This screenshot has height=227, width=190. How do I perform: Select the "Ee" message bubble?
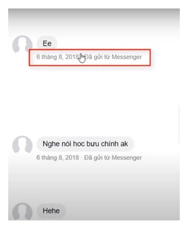47,43
